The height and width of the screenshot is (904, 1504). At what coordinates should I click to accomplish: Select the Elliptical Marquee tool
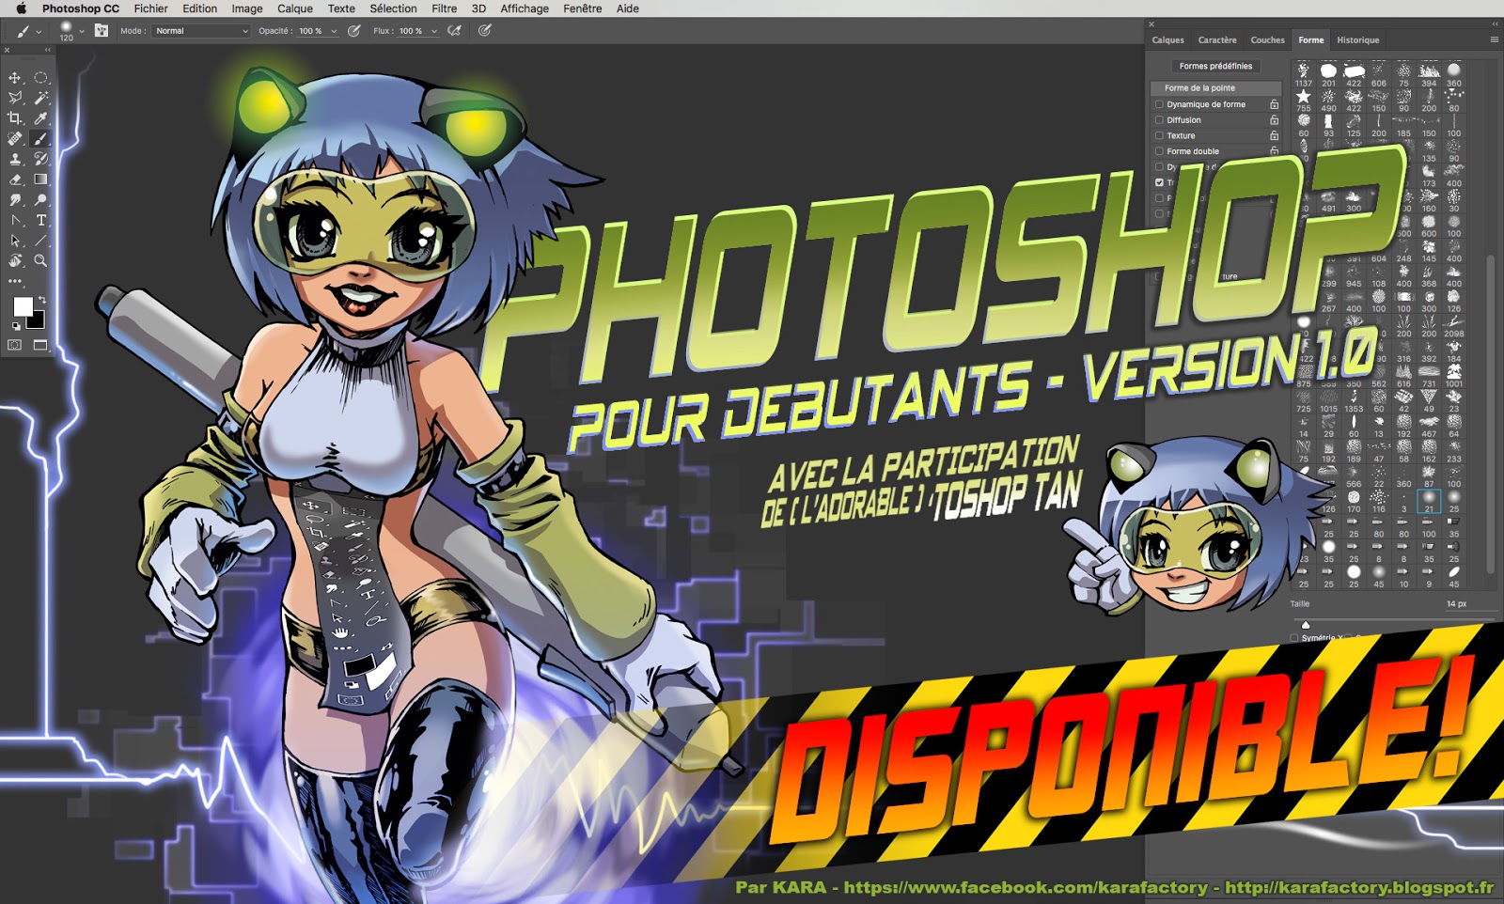(41, 78)
